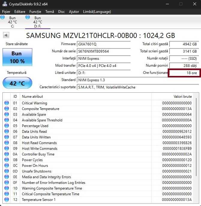This screenshot has width=201, height=206.
Task: Click status orb for Host Write Commands
Action: [7, 148]
